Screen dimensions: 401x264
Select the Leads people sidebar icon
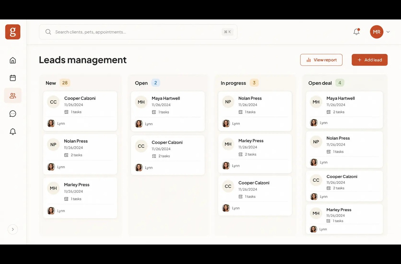tap(13, 95)
